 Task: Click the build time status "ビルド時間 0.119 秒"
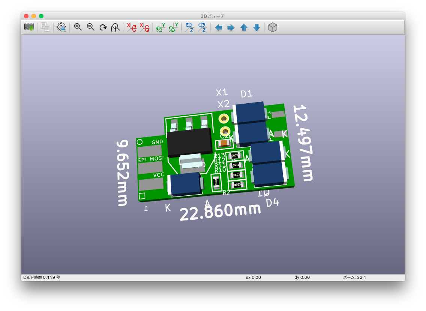[42, 277]
